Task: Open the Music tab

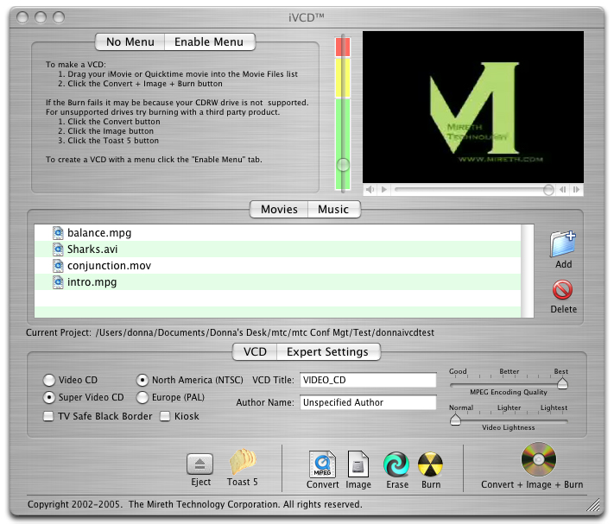Action: tap(333, 210)
